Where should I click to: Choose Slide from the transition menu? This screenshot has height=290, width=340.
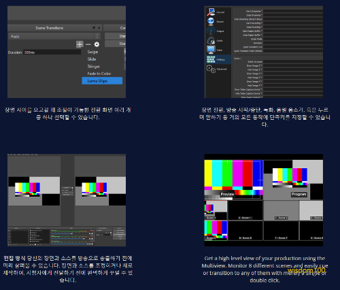(92, 59)
